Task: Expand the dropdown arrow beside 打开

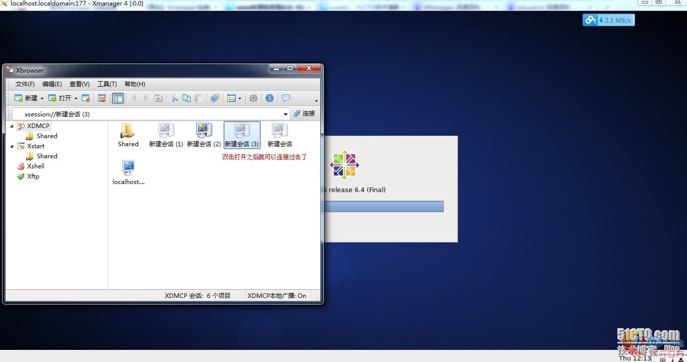Action: [76, 98]
